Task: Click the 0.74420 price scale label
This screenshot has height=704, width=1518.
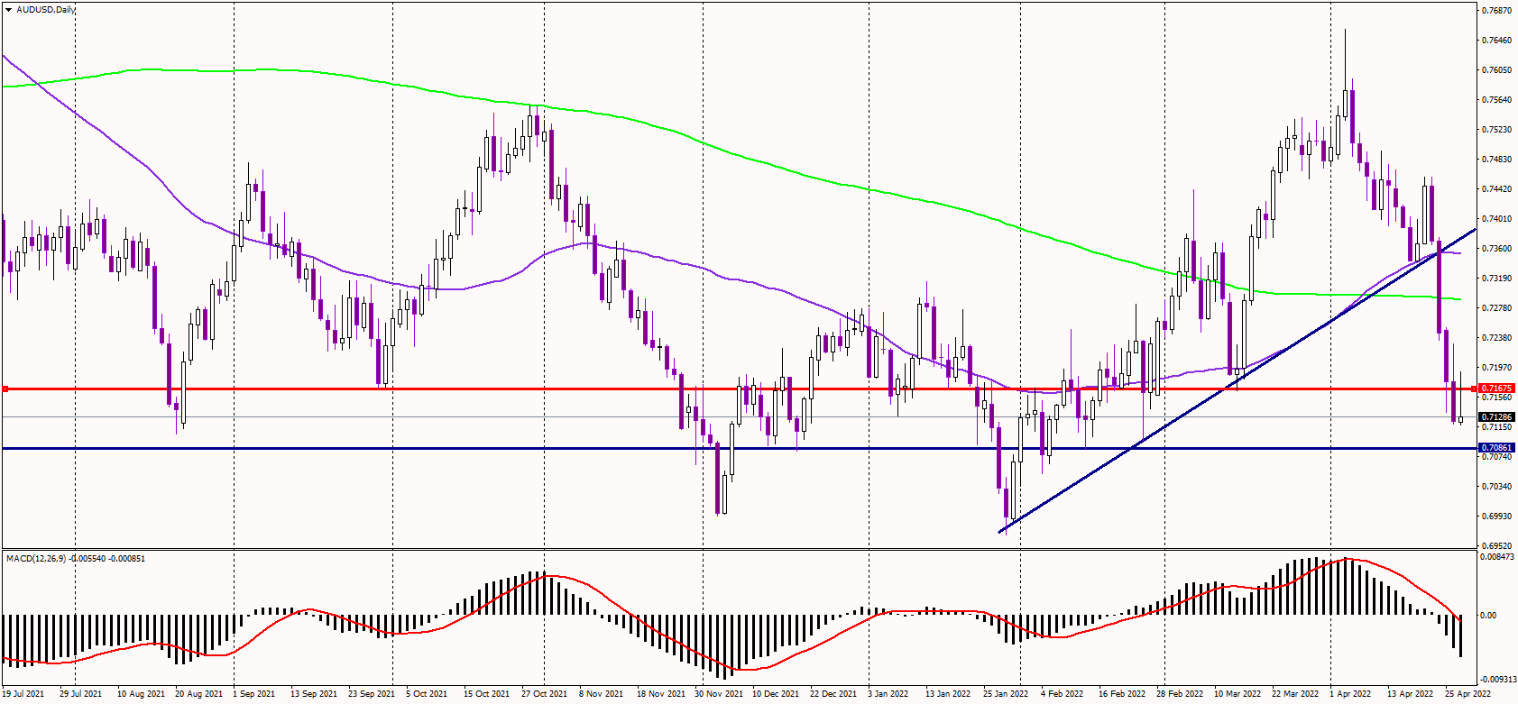Action: [x=1497, y=189]
